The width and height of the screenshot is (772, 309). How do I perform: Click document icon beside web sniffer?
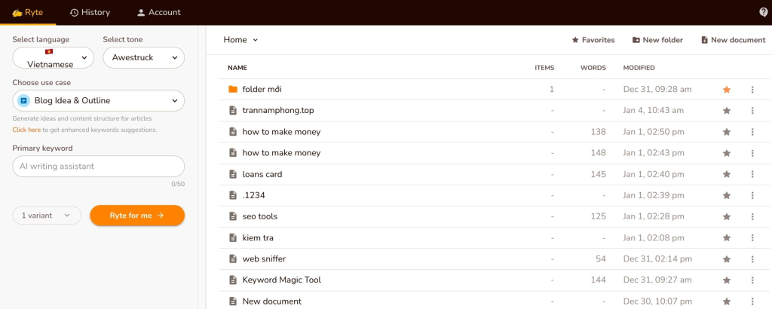click(233, 259)
